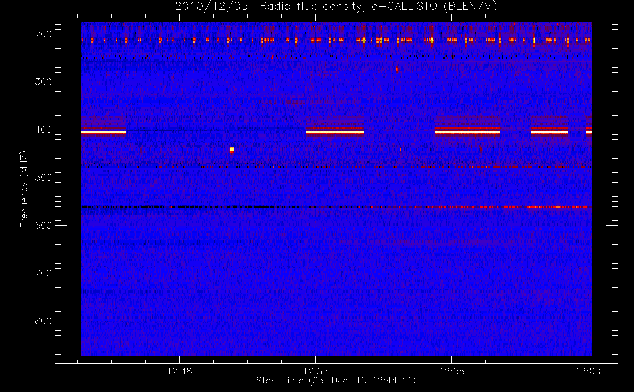634x392 pixels.
Task: Click the 600 frequency tick label
Action: [43, 225]
